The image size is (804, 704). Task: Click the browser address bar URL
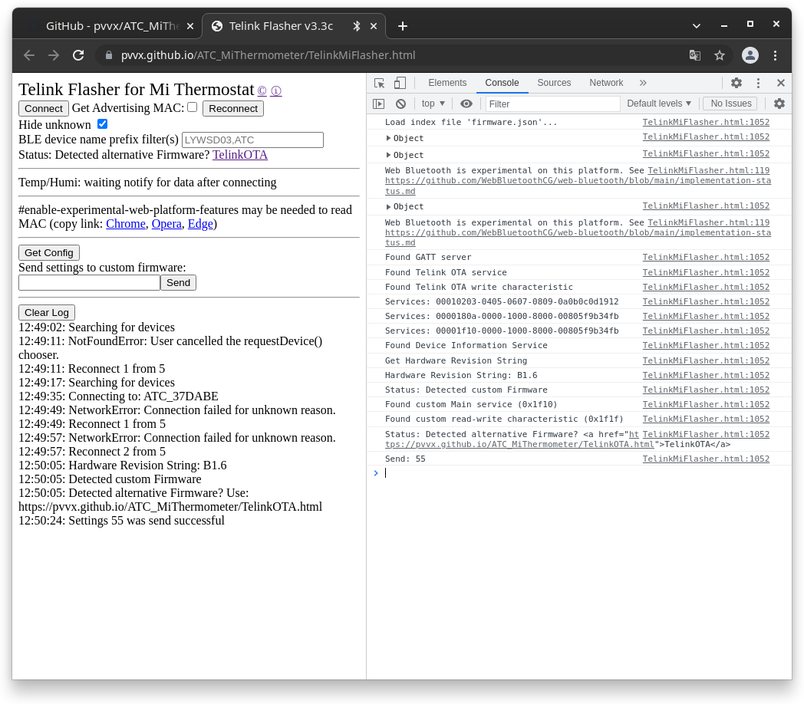coord(269,55)
